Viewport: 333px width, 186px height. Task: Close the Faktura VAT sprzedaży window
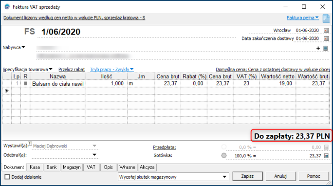point(323,7)
